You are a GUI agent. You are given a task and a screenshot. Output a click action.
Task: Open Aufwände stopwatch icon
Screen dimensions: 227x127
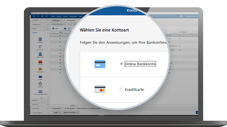point(40,84)
